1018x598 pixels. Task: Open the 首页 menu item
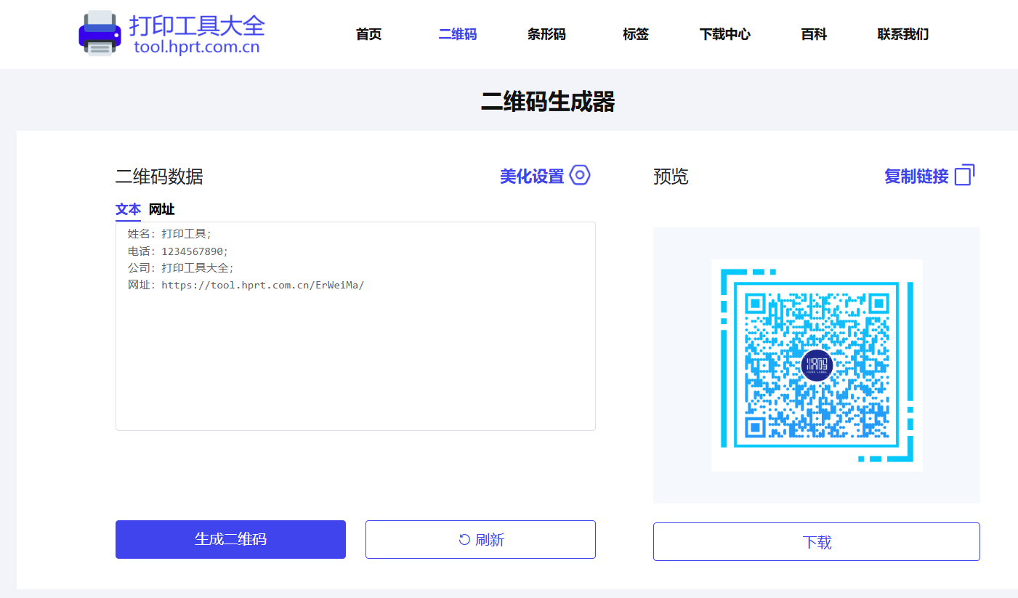pyautogui.click(x=368, y=34)
